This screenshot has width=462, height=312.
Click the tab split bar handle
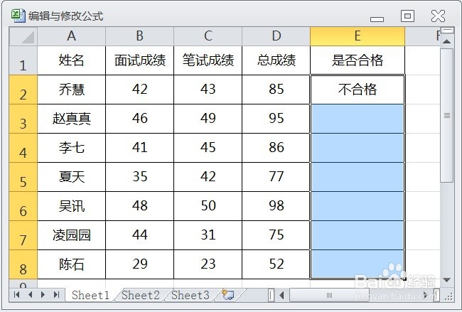coord(271,295)
